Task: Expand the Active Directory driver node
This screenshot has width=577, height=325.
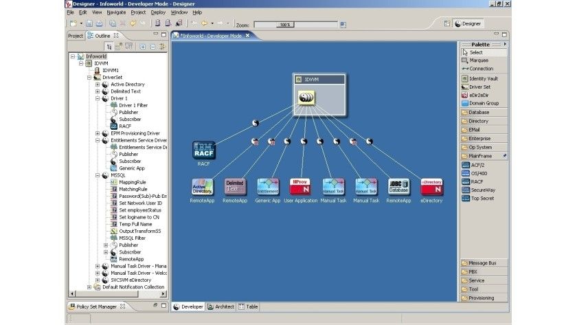Action: pos(98,85)
